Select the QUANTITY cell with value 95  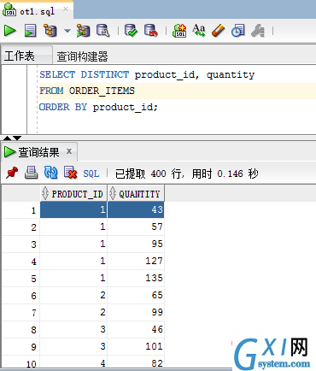136,244
